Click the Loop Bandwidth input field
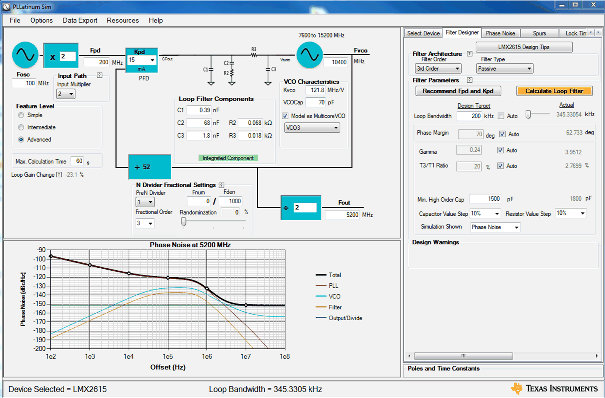 tap(469, 116)
